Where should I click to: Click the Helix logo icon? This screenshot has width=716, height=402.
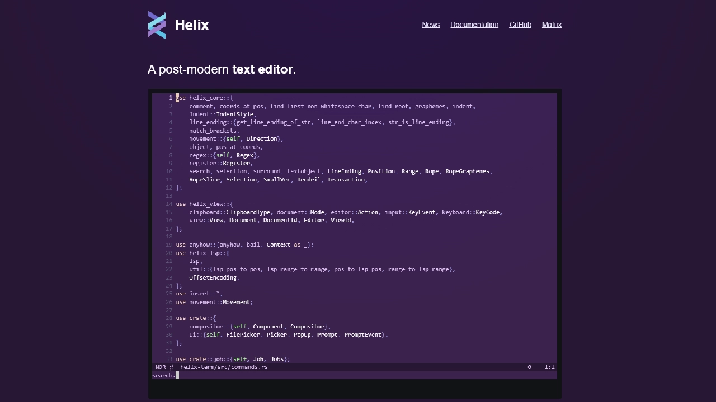tap(157, 25)
